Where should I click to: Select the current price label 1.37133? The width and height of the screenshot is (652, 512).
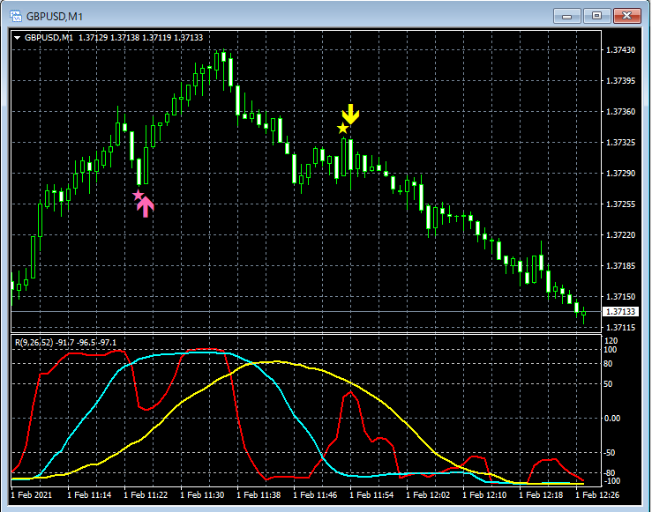tap(620, 311)
